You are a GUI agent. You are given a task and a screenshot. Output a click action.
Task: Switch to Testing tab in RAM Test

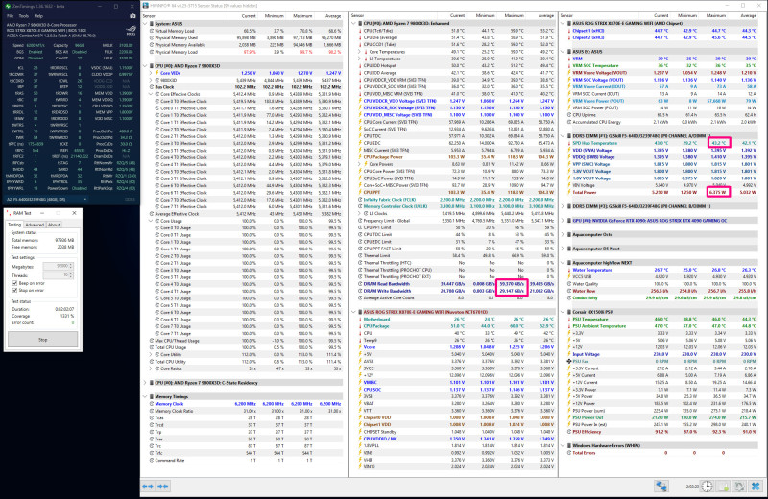[x=14, y=225]
